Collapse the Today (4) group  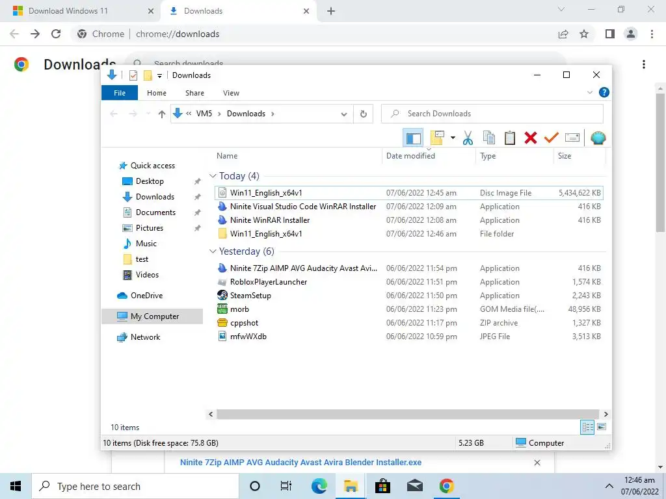(213, 176)
